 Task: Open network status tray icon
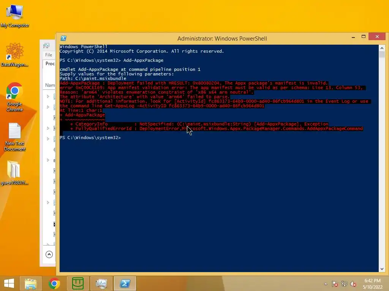pos(344,284)
